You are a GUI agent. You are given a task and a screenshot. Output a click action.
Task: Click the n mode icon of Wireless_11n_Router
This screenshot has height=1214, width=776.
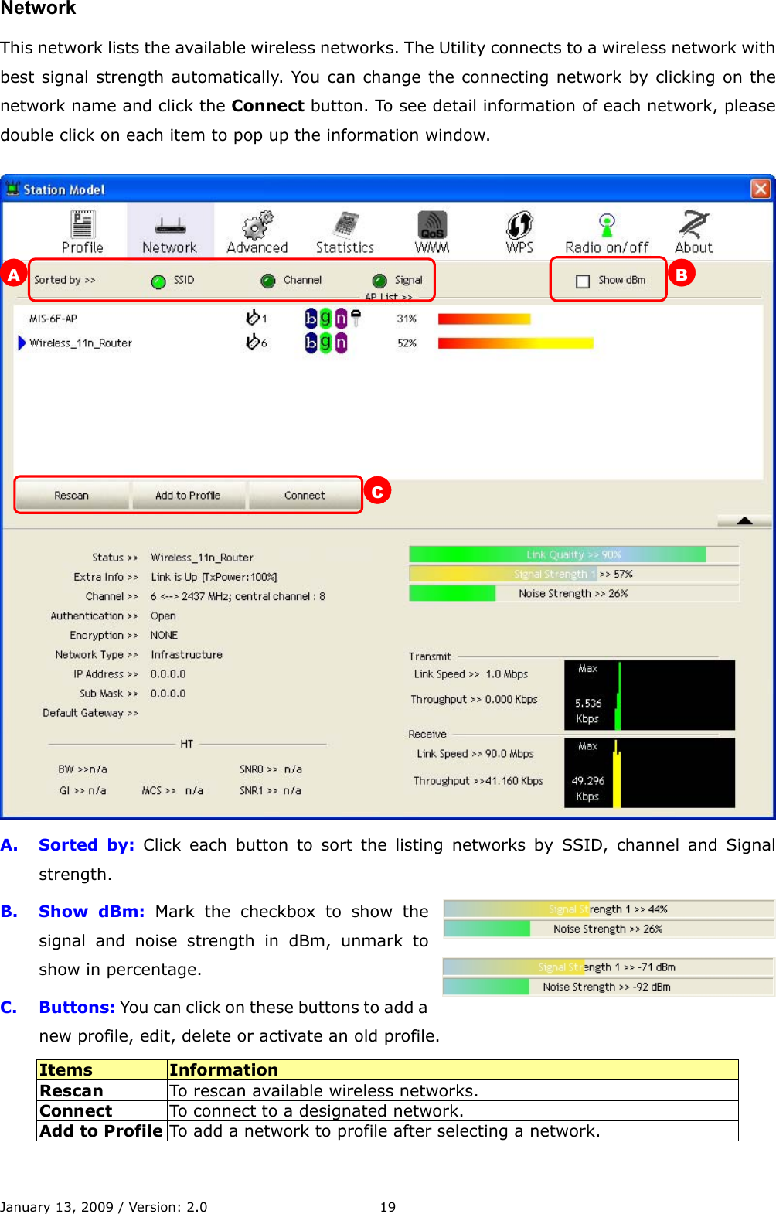pos(341,343)
